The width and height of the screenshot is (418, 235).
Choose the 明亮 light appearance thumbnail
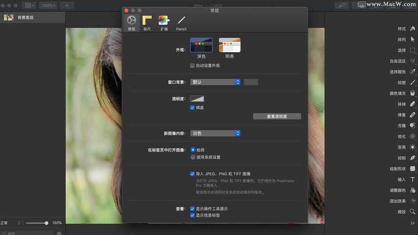230,45
